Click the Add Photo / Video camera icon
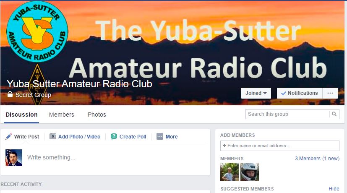Viewport: 347px width, 193px height. click(x=53, y=136)
